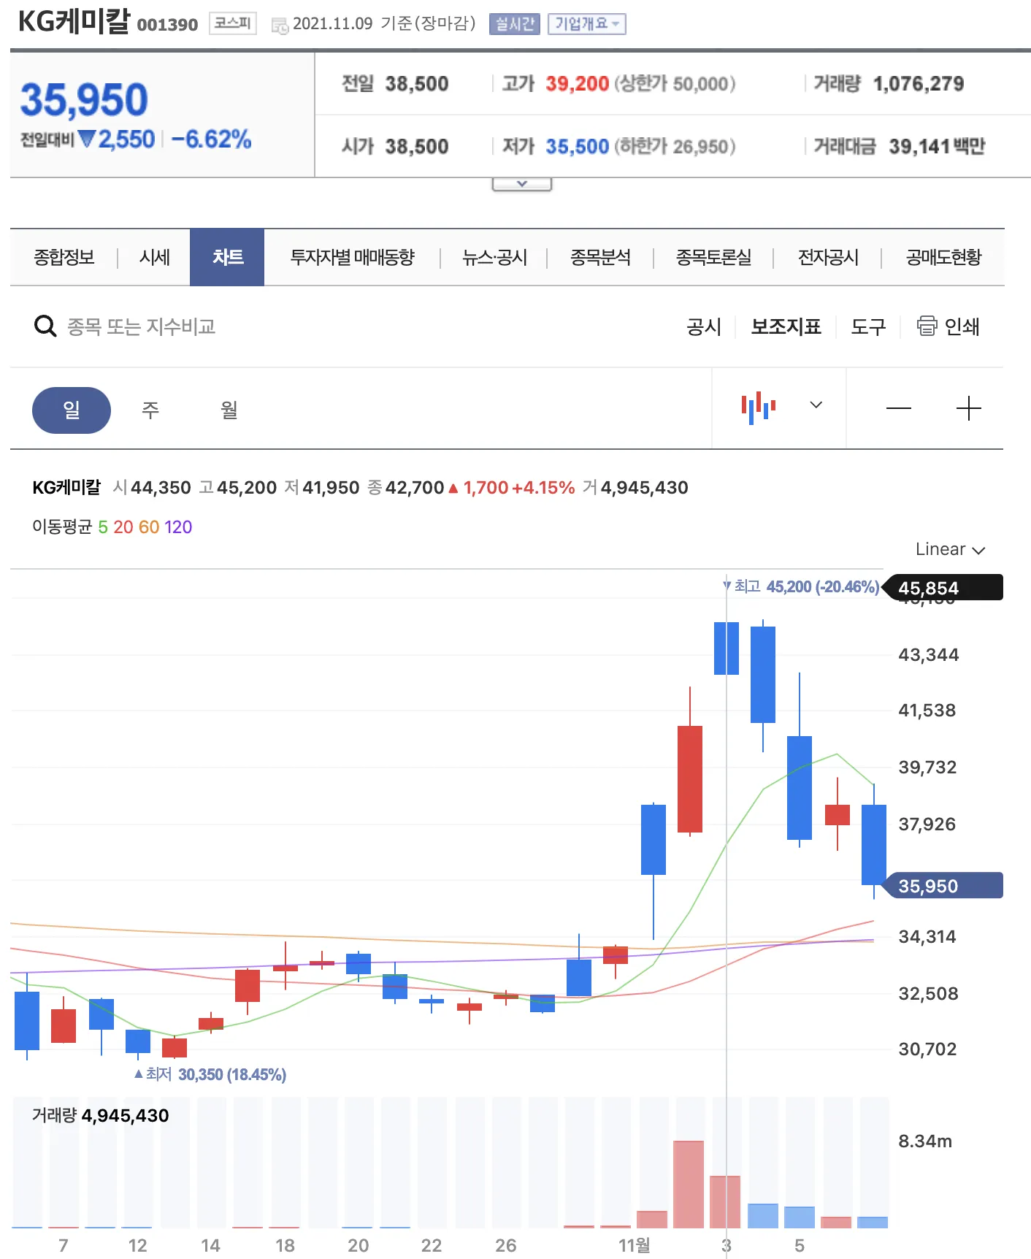Click the tall red candlestick near 11월

coord(689,778)
